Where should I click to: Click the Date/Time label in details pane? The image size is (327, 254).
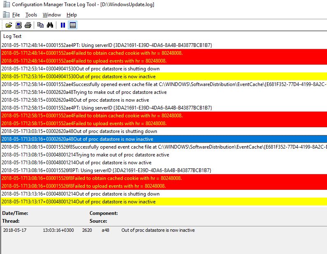tap(15, 213)
